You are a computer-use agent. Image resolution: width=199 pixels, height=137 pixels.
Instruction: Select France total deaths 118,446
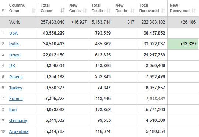pyautogui.click(x=103, y=99)
